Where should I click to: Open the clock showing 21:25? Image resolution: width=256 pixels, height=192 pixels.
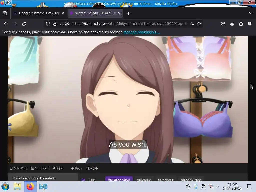pos(232,186)
